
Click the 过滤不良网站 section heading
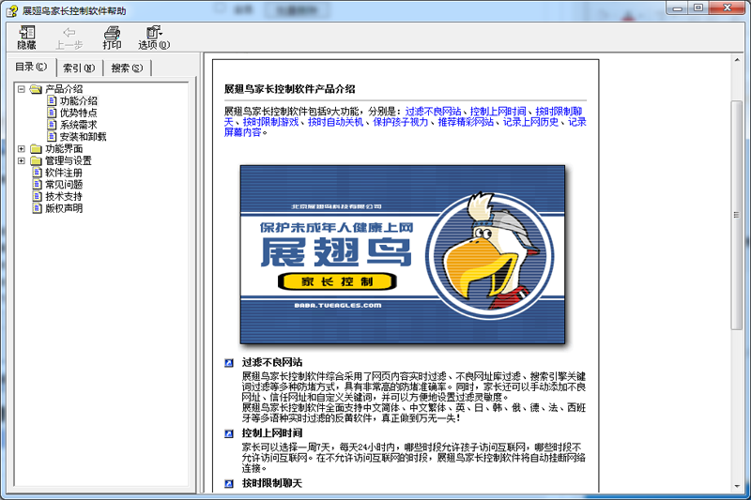click(x=272, y=363)
